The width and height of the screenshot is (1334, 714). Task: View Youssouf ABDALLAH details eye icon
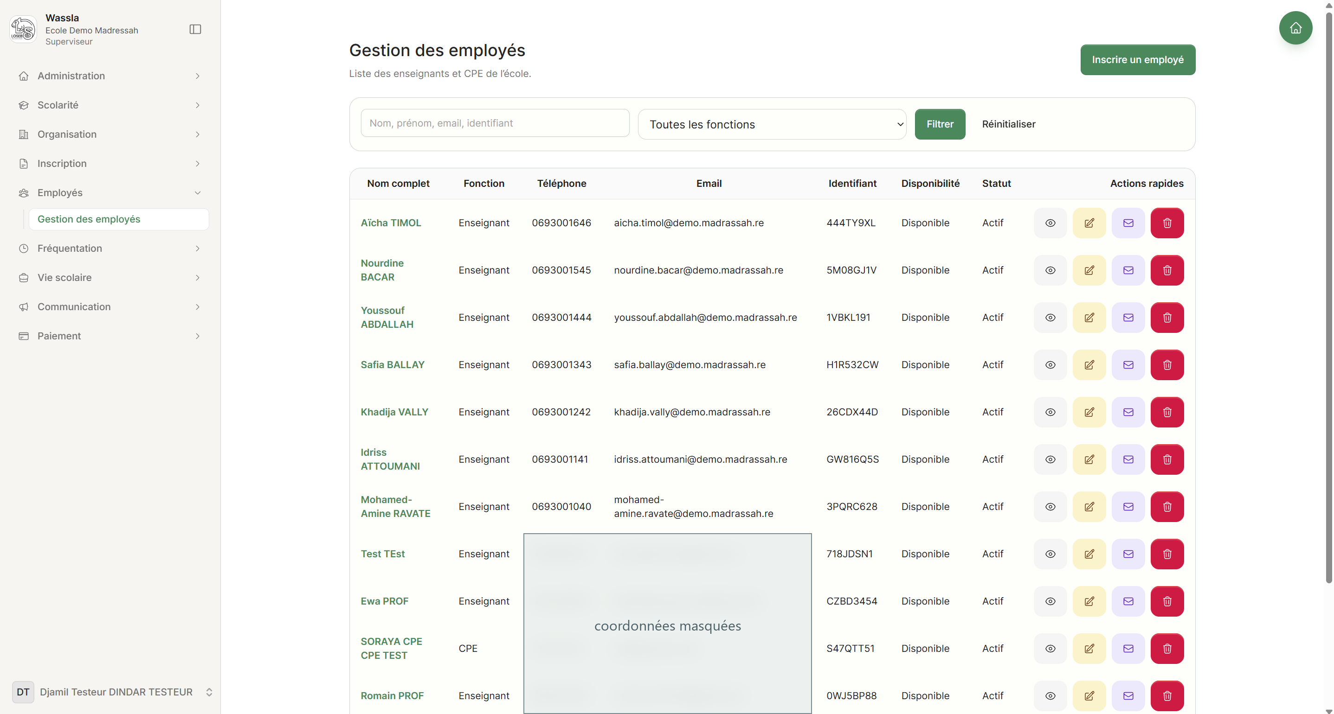1050,318
